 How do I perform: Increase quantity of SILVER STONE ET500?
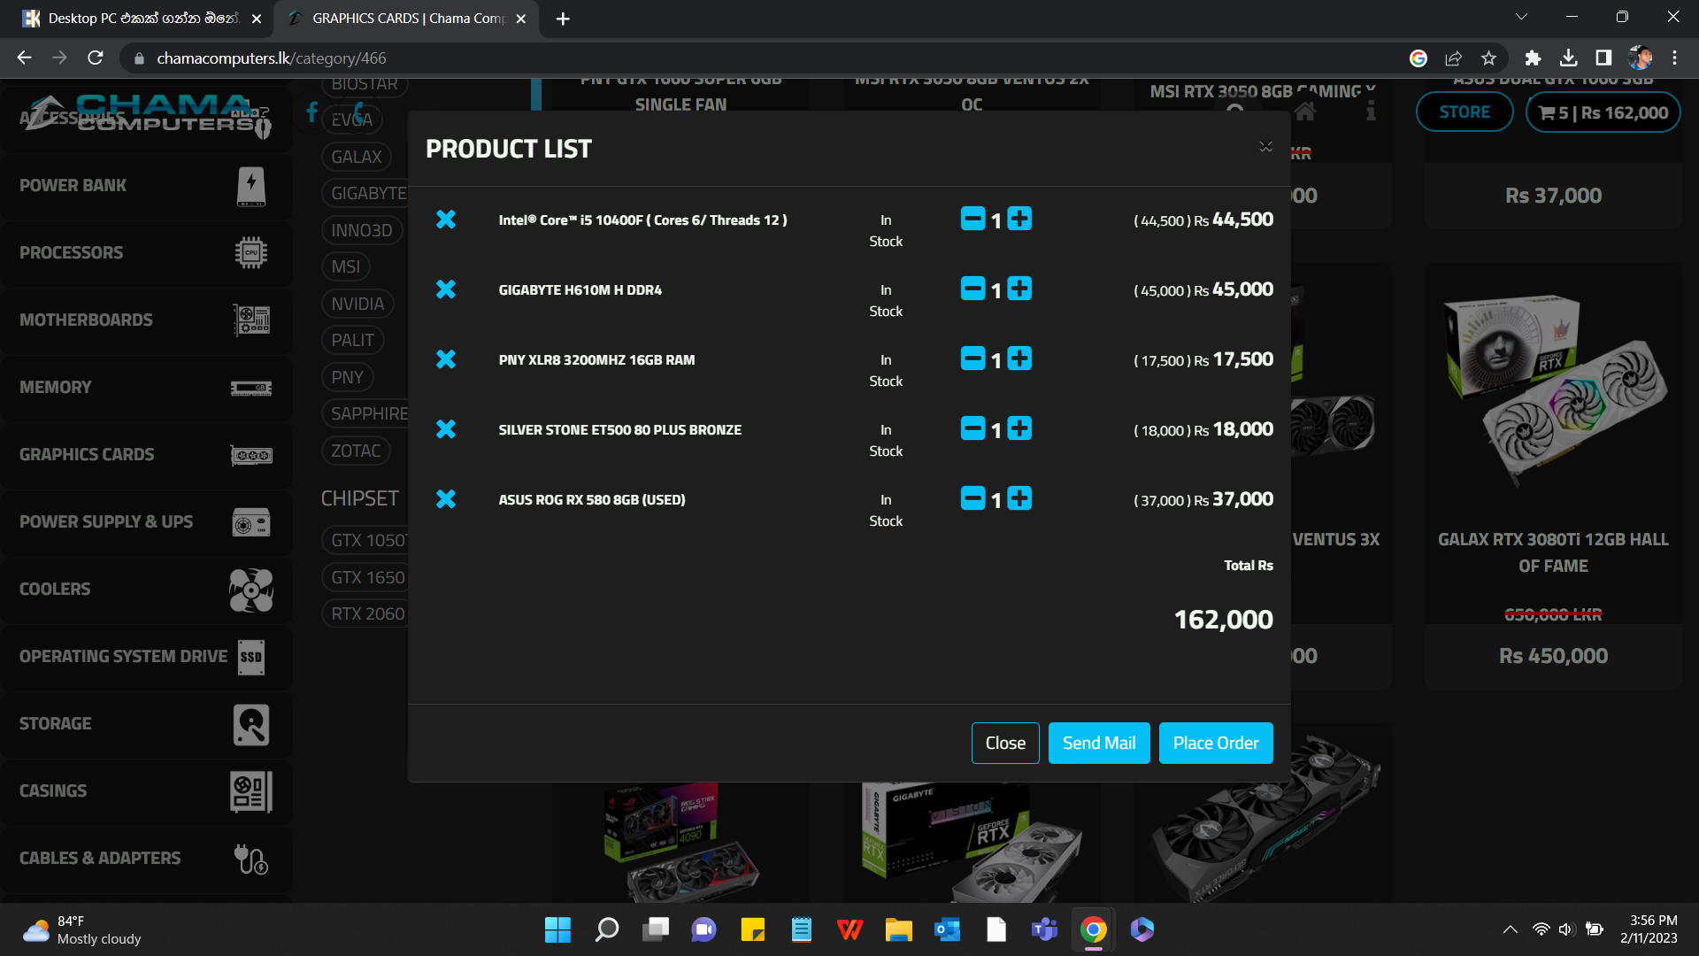(x=1019, y=428)
